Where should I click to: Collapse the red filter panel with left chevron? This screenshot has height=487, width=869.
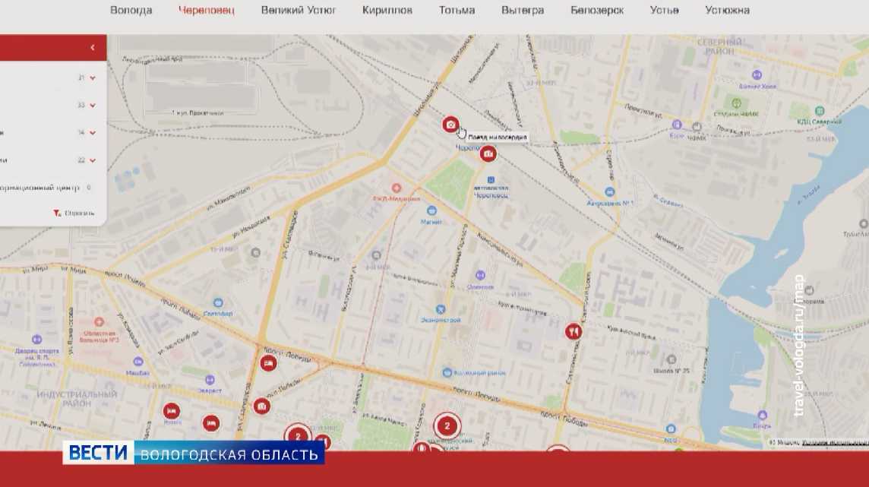tap(93, 48)
